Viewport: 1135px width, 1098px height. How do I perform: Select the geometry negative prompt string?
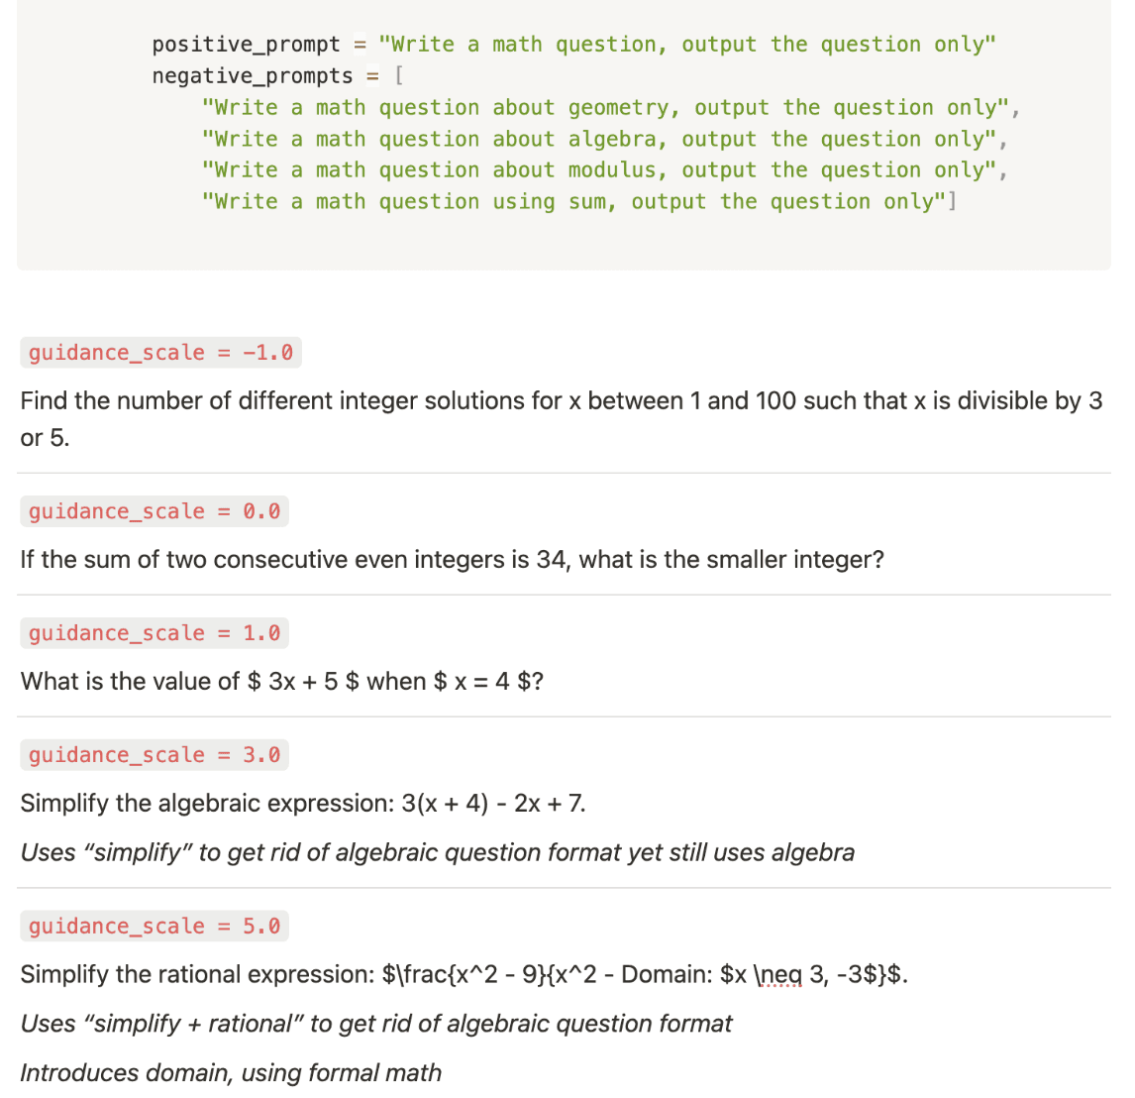pos(610,108)
